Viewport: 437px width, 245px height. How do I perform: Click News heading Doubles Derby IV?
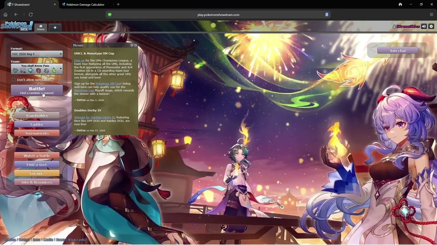pyautogui.click(x=88, y=111)
